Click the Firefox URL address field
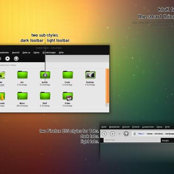Image resolution: width=174 pixels, height=174 pixels. coord(153,134)
